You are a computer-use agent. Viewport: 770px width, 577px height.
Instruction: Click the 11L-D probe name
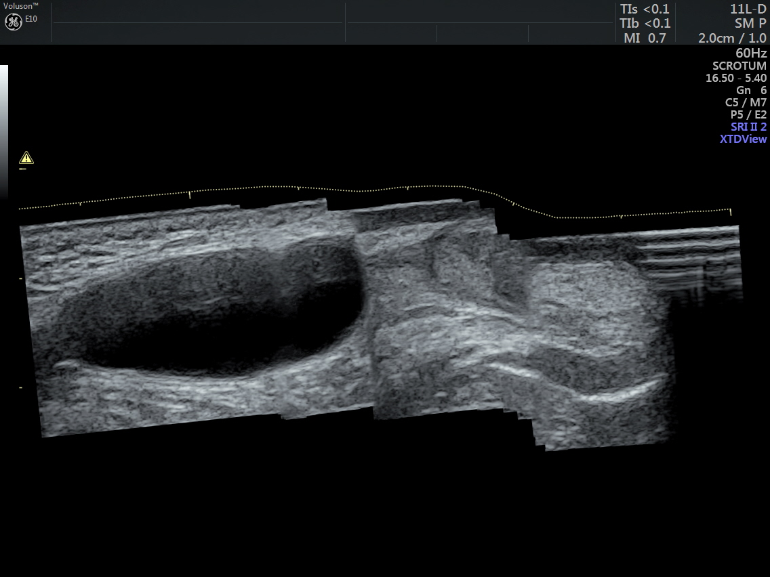pos(748,9)
